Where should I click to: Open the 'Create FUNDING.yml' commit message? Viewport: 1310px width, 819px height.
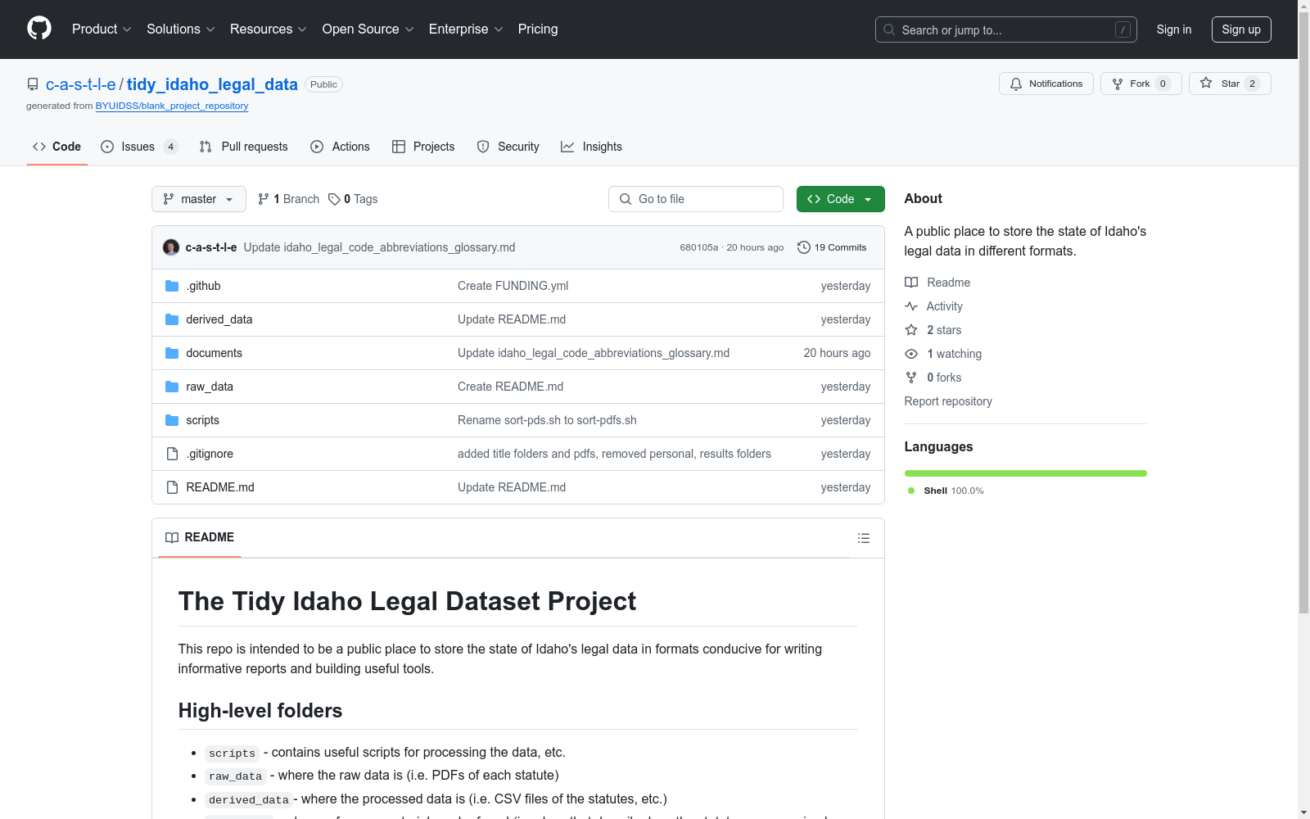(x=513, y=286)
